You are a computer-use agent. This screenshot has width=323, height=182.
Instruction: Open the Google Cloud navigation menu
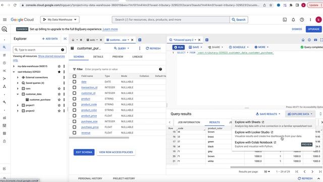point(5,20)
